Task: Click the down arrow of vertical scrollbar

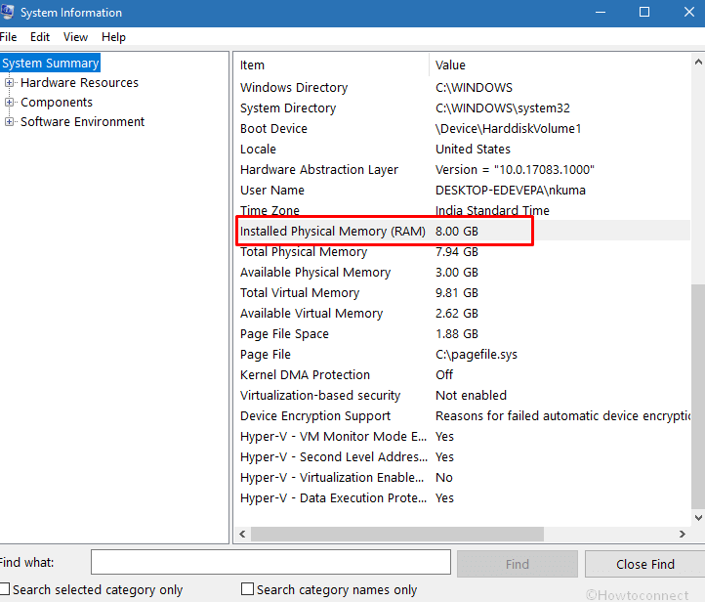Action: click(698, 517)
